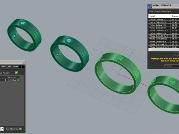This screenshot has height=134, width=179.
Task: Select Yellow Gold:18KY row
Action: coord(164,28)
